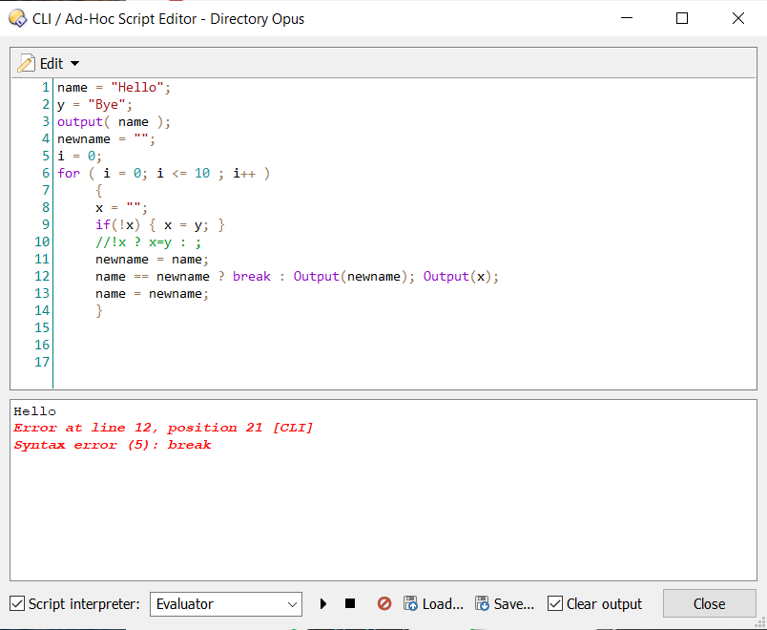Click the Hello output line
This screenshot has height=630, width=767.
point(35,411)
